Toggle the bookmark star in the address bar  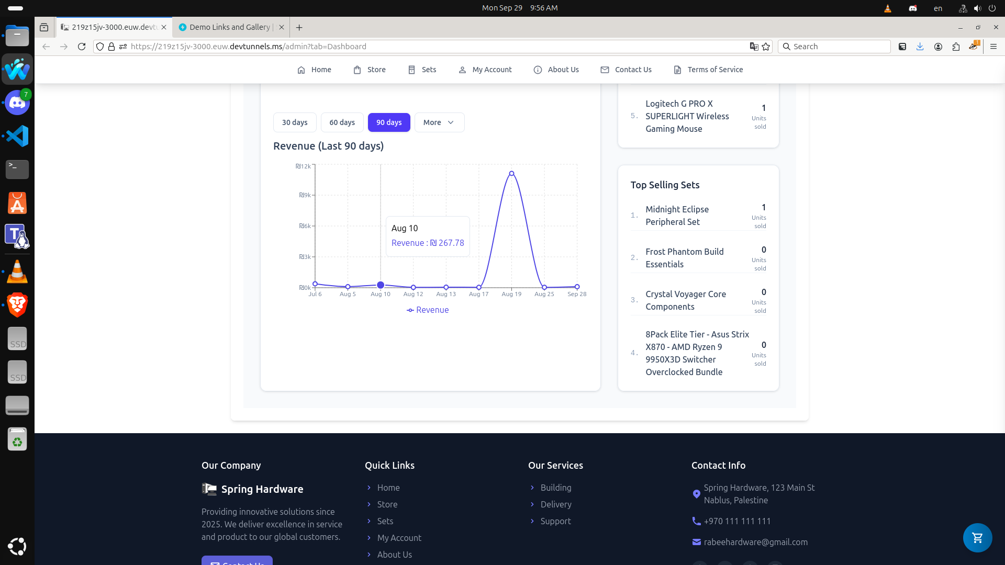[766, 47]
